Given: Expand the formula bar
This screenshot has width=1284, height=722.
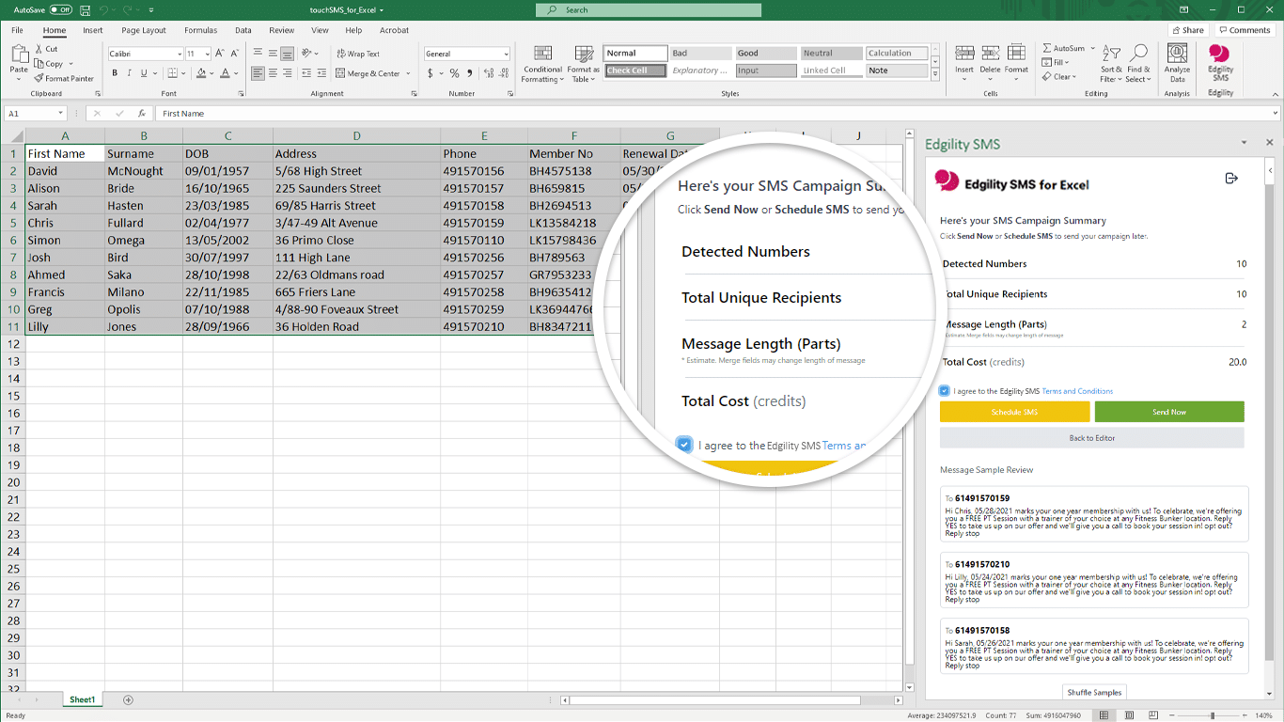Looking at the screenshot, I should (x=1275, y=114).
